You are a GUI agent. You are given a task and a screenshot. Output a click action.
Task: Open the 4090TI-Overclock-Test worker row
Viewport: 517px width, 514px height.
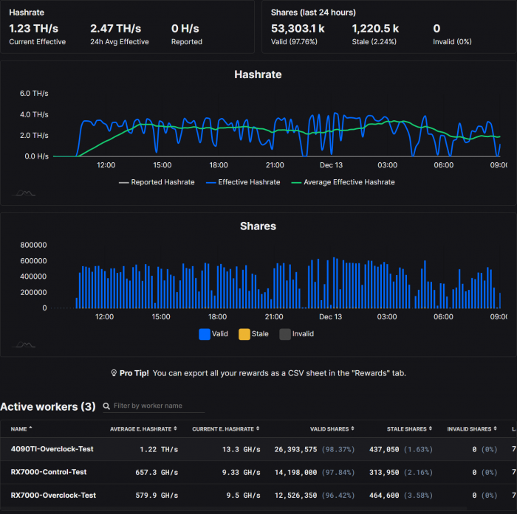[x=52, y=448]
